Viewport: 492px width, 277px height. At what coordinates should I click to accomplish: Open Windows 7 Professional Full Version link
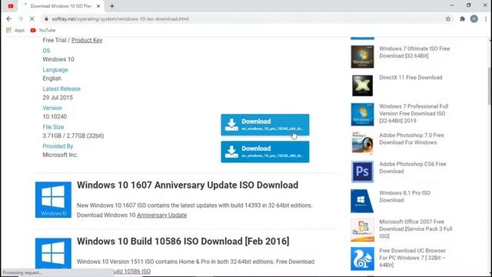pyautogui.click(x=414, y=113)
